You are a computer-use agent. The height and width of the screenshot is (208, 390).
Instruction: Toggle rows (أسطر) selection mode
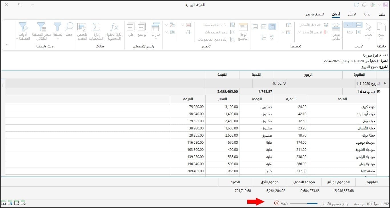[x=353, y=25]
